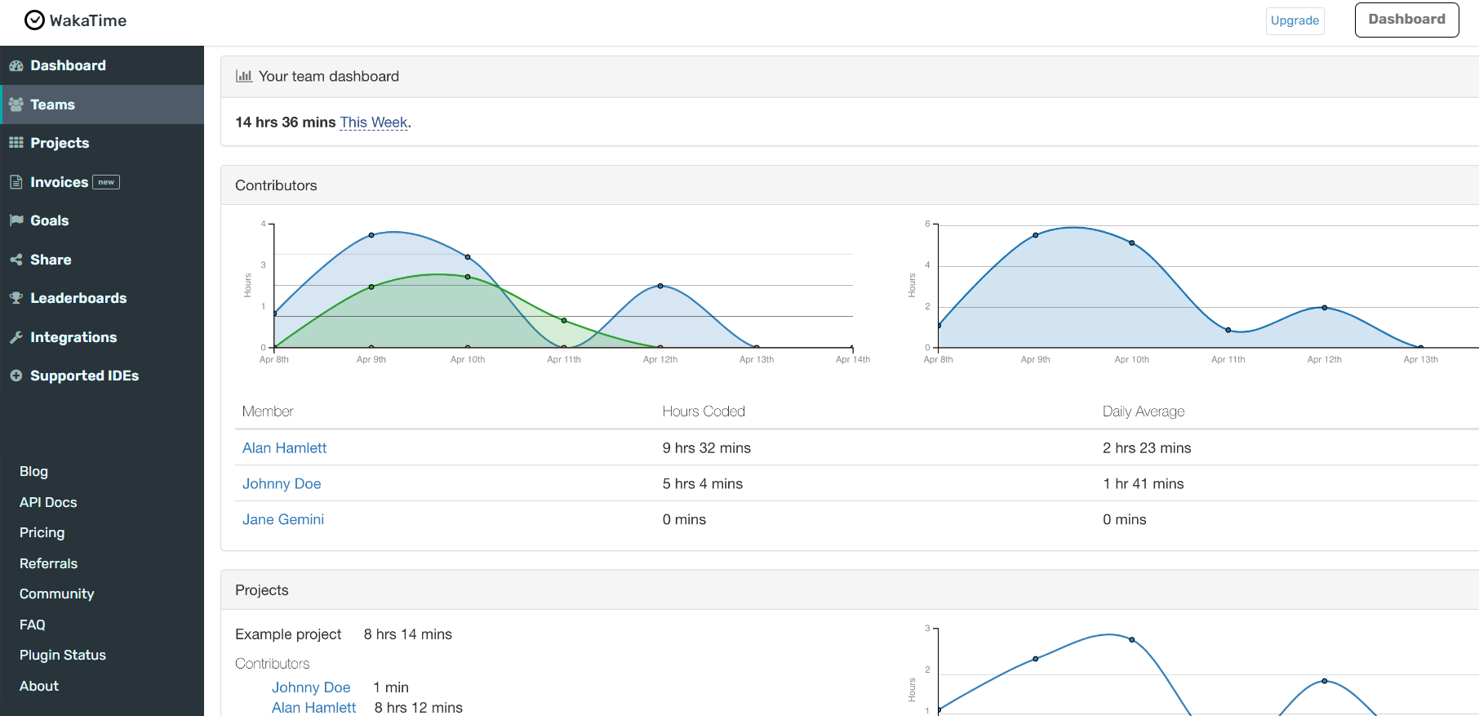
Task: Click the Example project name
Action: click(x=288, y=634)
